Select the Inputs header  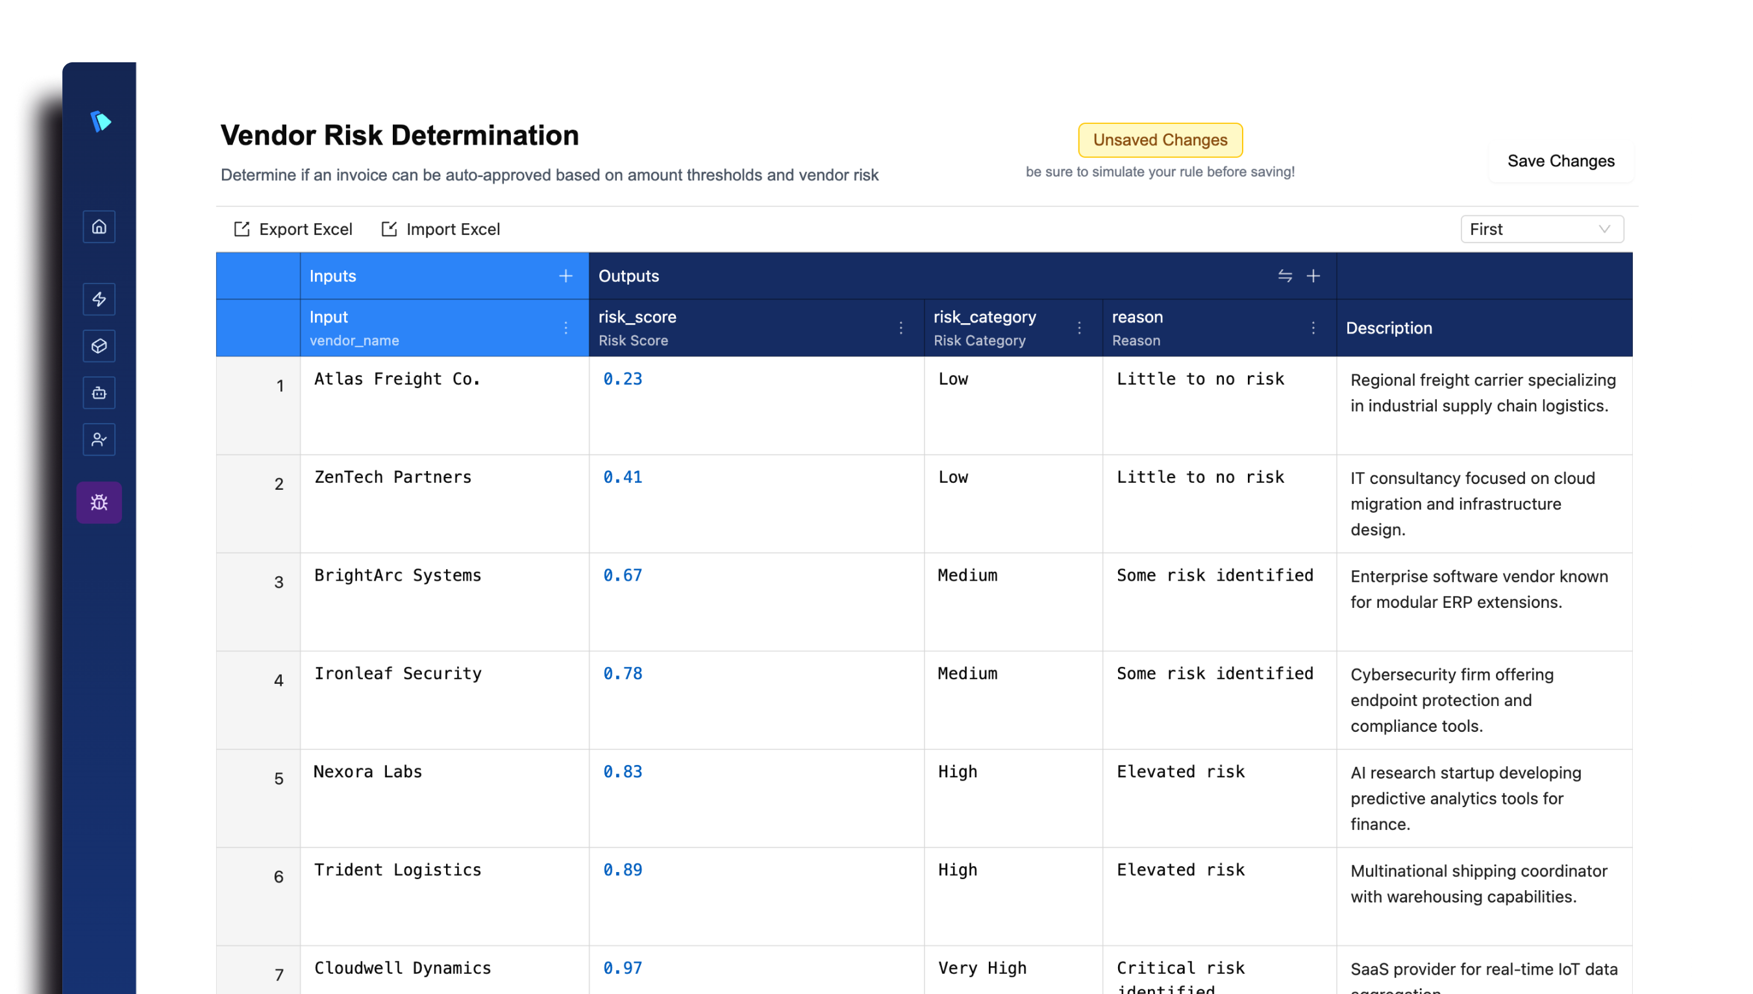pos(444,276)
